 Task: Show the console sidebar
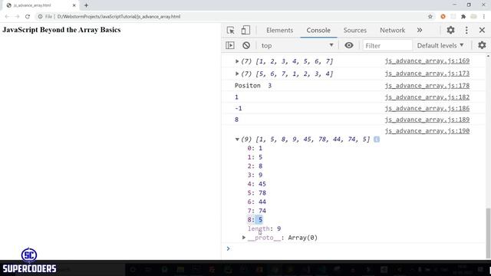230,45
